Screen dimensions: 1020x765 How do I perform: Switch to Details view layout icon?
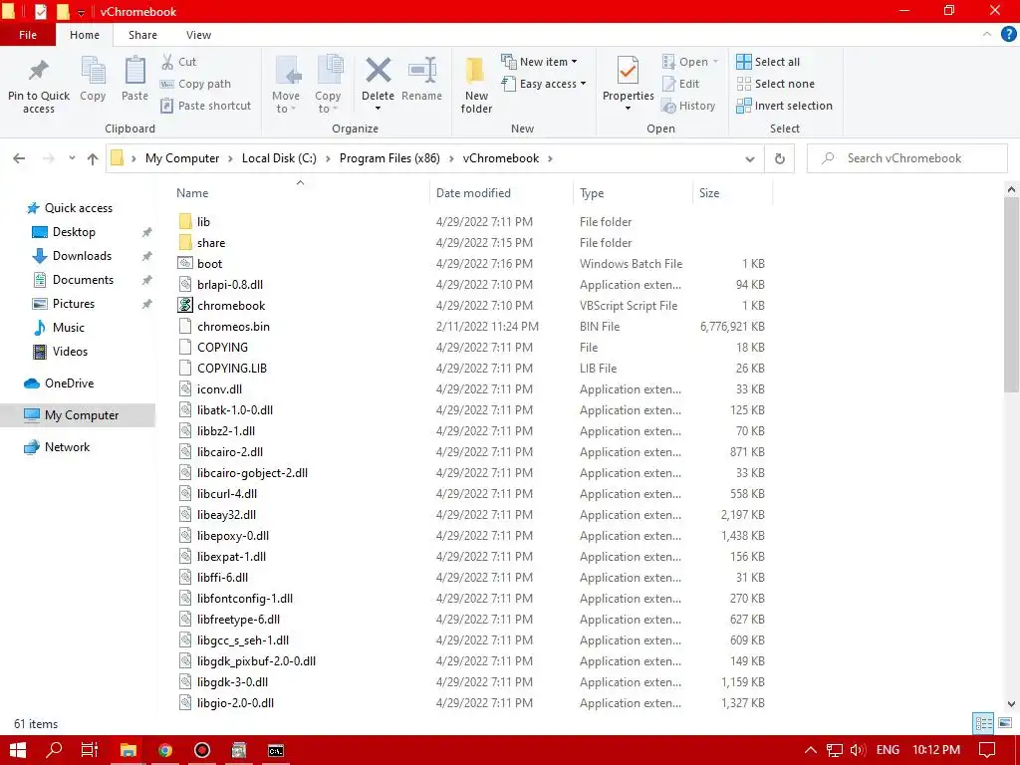(x=983, y=723)
